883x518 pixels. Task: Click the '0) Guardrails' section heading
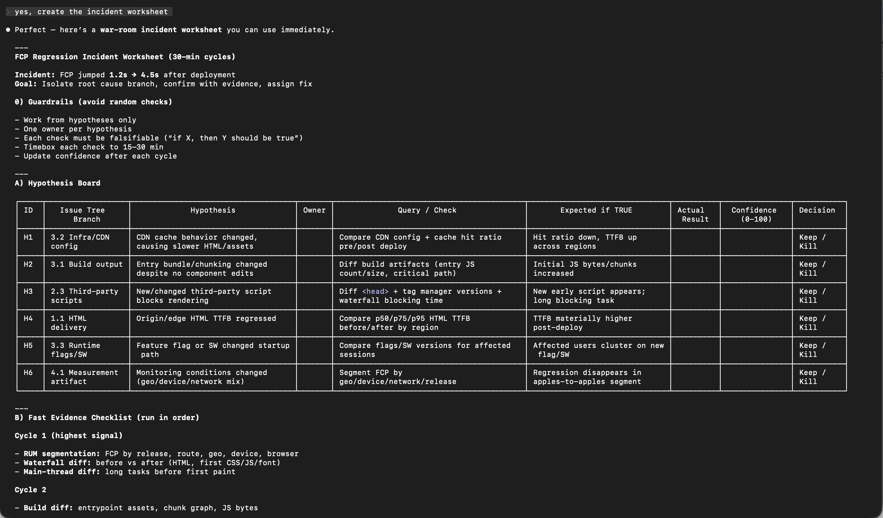tap(93, 102)
